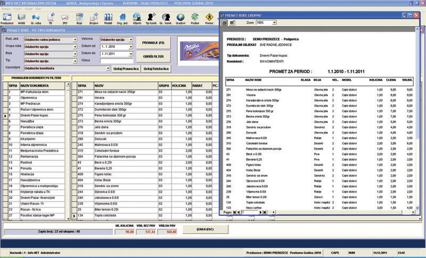Go to next report page
Image resolution: width=426 pixels, height=258 pixels.
click(260, 212)
